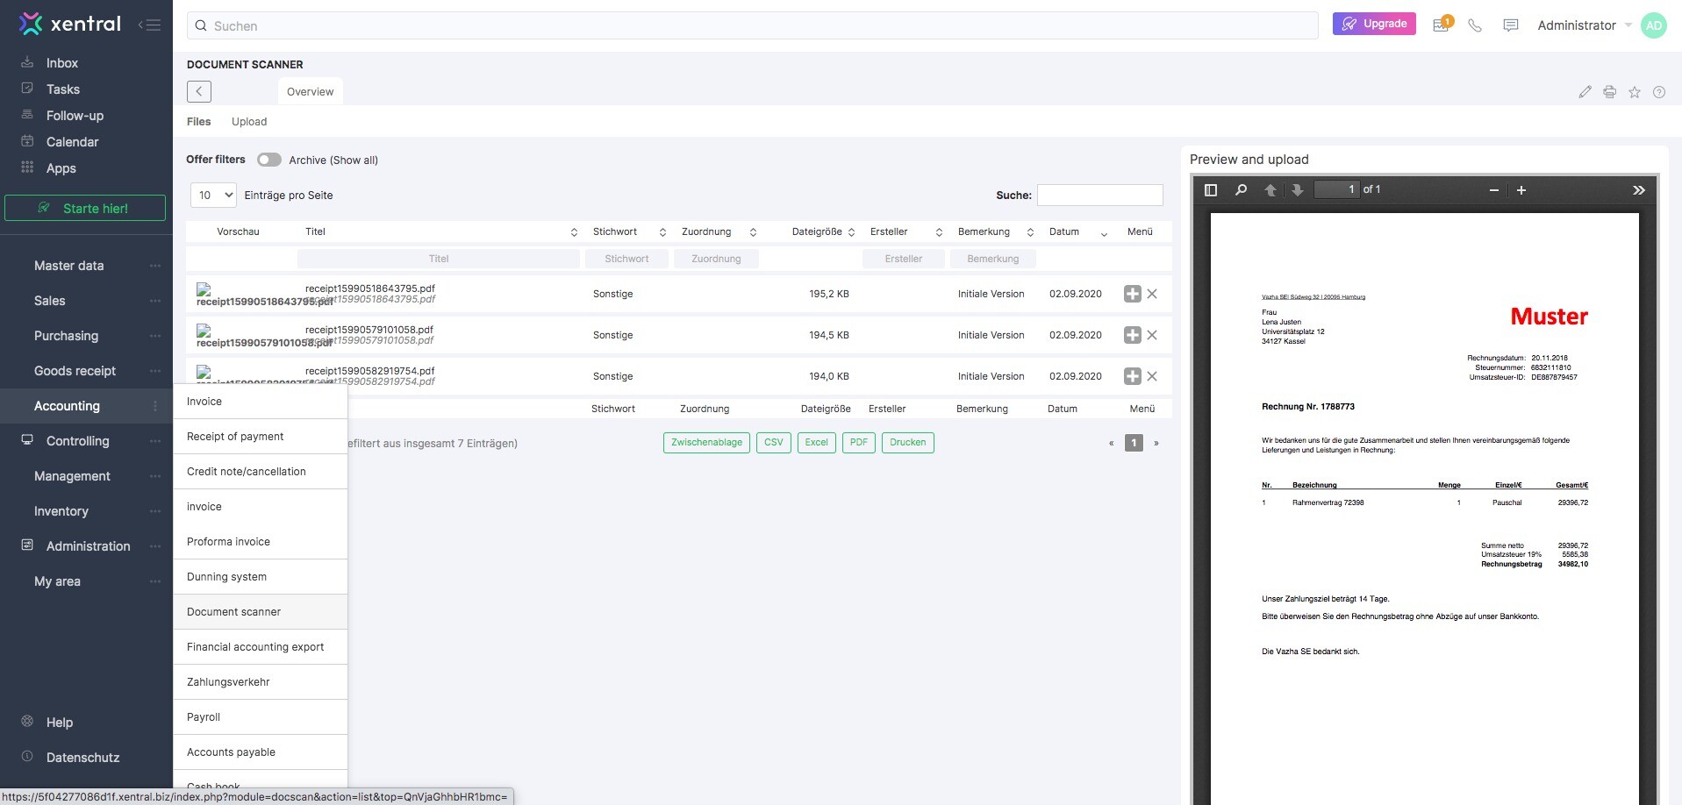The height and width of the screenshot is (805, 1682).
Task: Focus the top Suchen search bar
Action: (753, 25)
